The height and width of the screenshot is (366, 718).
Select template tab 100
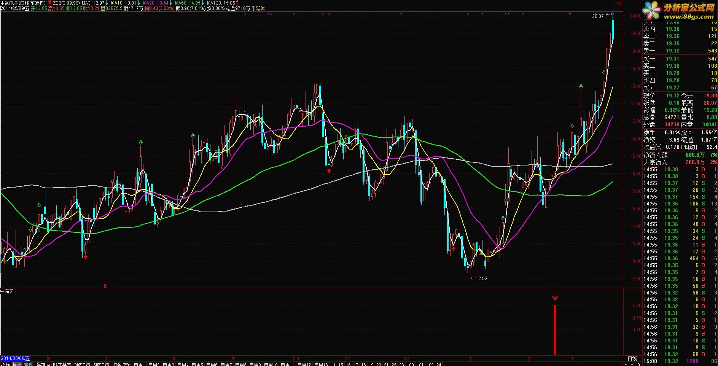tap(410, 364)
